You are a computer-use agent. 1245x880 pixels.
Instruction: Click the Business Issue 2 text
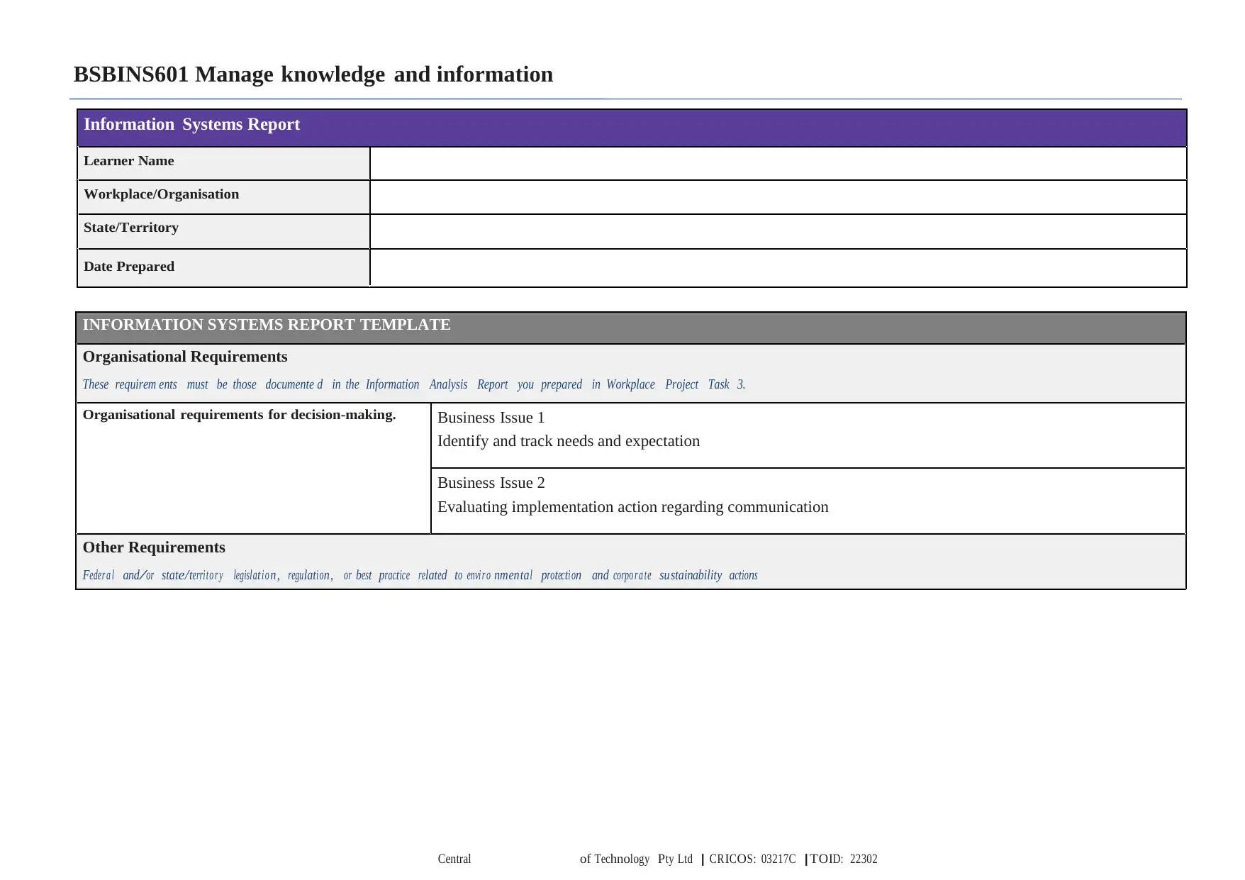[491, 483]
